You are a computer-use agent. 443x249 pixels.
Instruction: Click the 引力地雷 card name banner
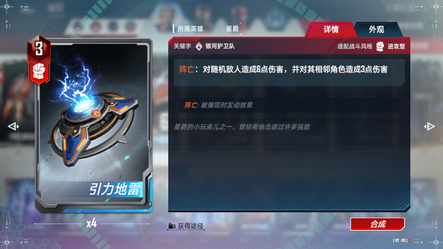[115, 189]
